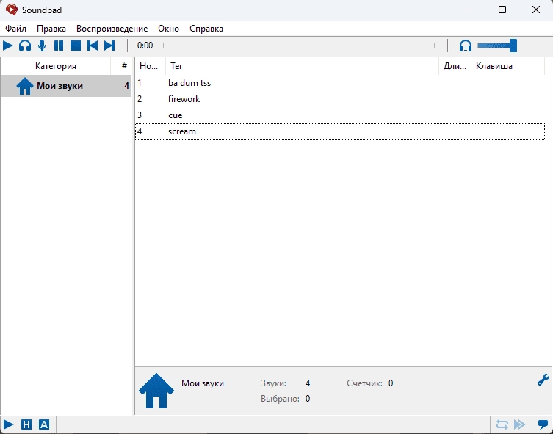Adjust the speaker volume slider

pyautogui.click(x=513, y=46)
